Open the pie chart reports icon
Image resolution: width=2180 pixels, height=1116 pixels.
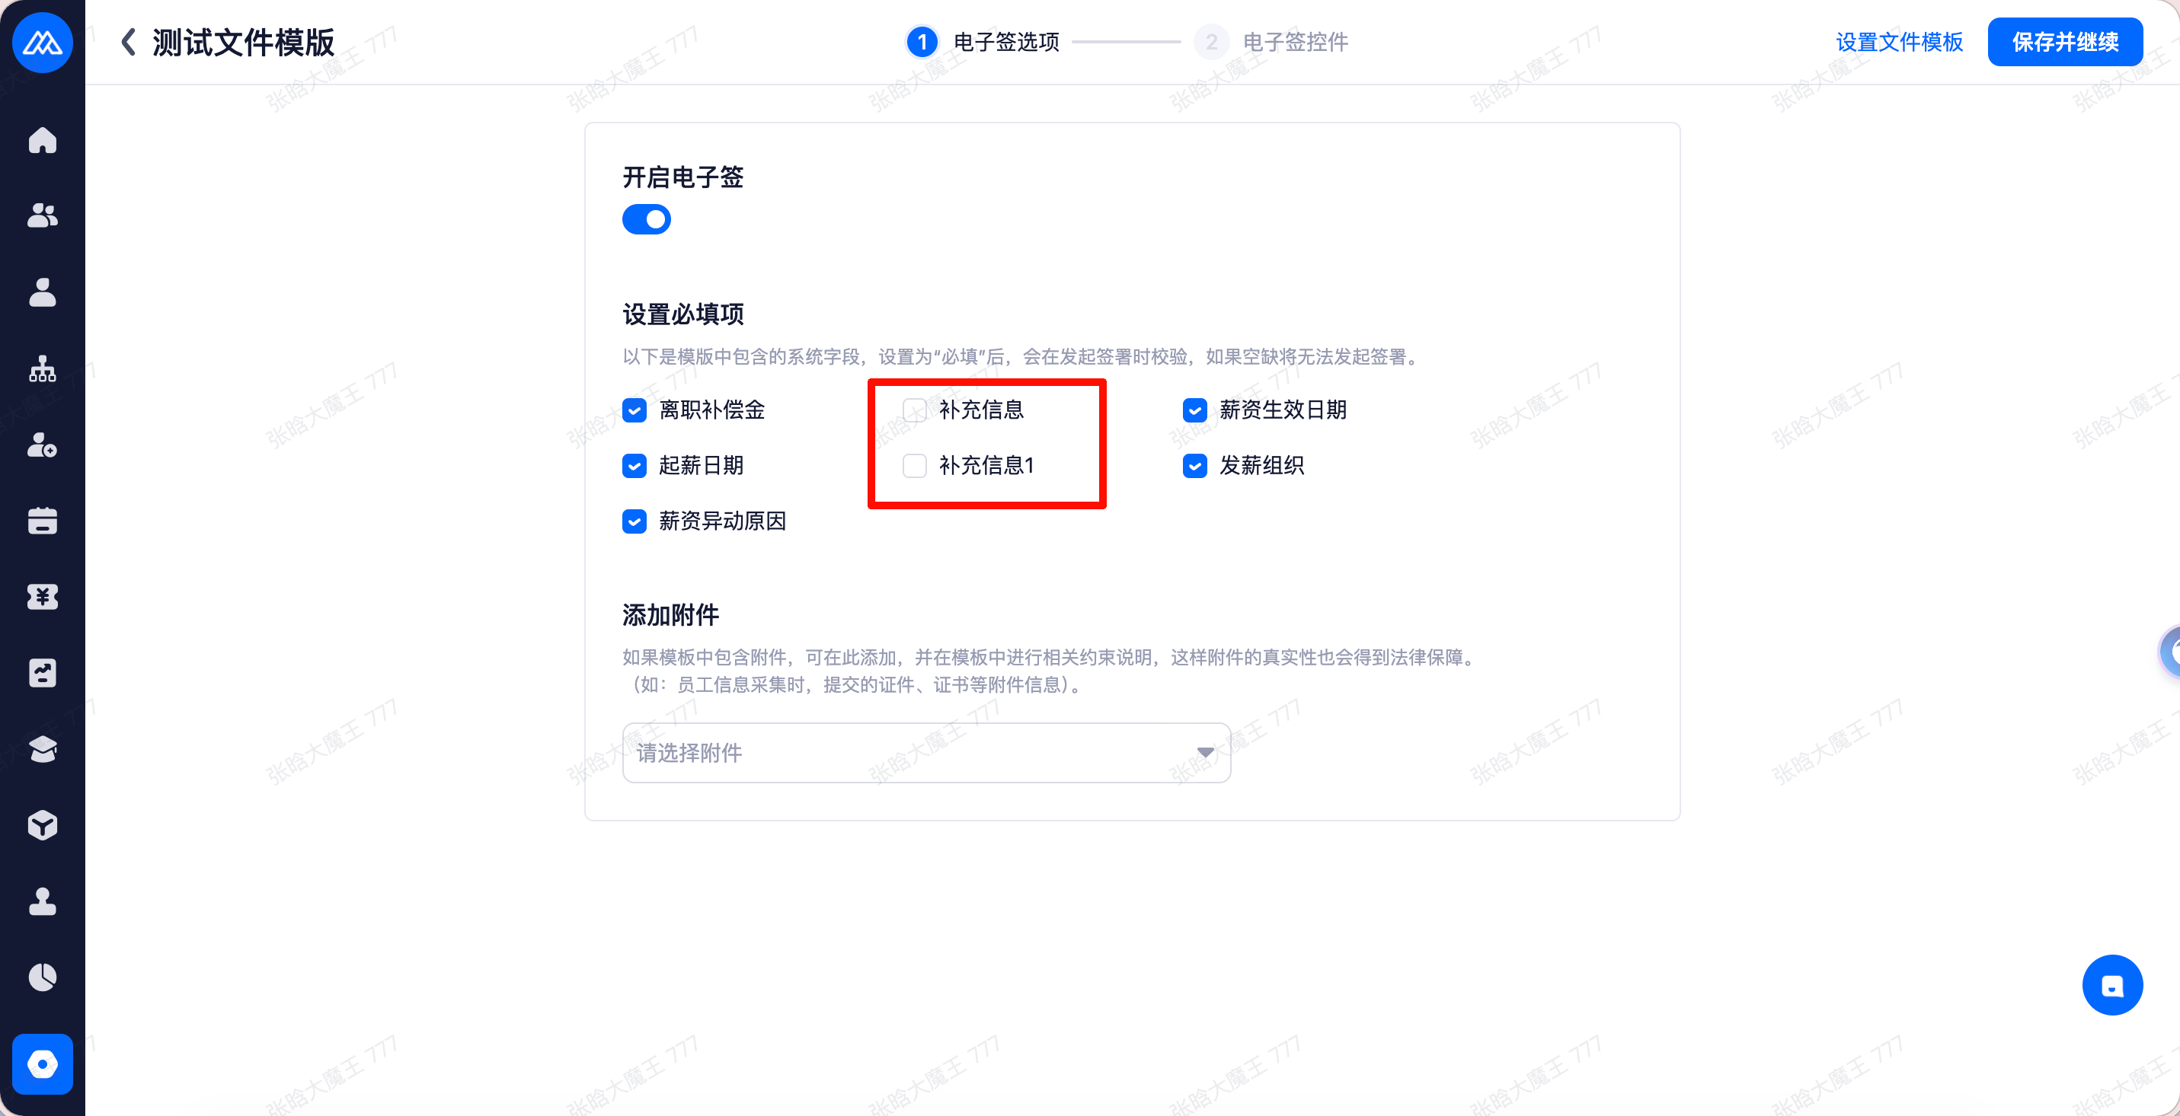tap(43, 977)
